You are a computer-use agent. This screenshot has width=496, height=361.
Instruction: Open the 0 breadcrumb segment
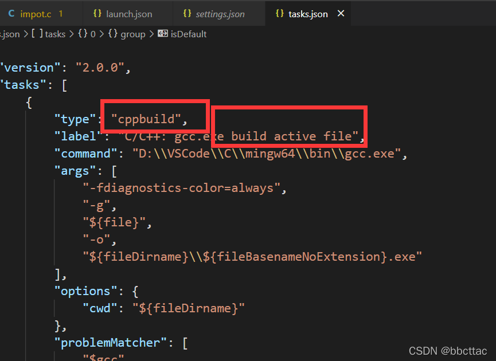[x=93, y=34]
